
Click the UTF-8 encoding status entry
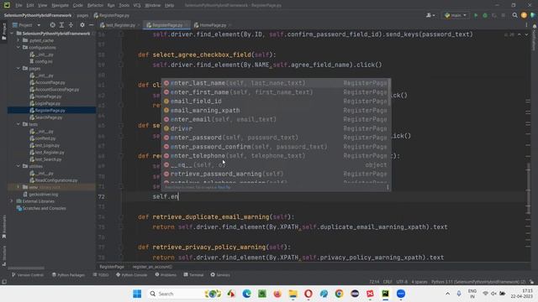pos(402,282)
